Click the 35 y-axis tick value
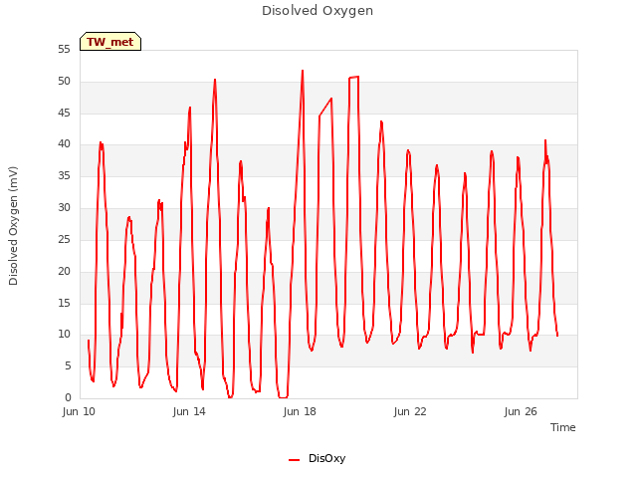Screen dimensions: 637x478 [64, 175]
